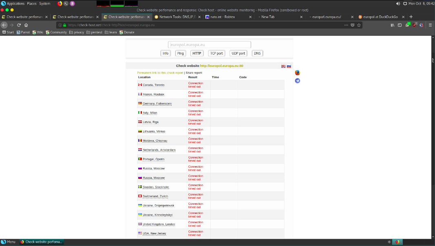Open the Canada, Toronto location link
This screenshot has height=246, width=435.
[153, 85]
